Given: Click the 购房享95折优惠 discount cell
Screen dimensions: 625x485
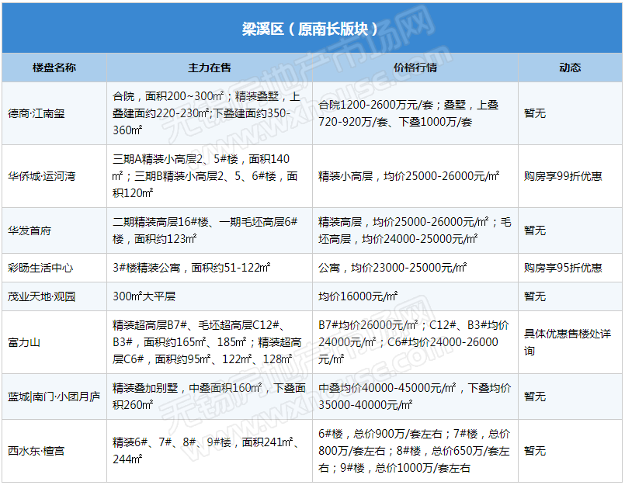Looking at the screenshot, I should coord(563,268).
